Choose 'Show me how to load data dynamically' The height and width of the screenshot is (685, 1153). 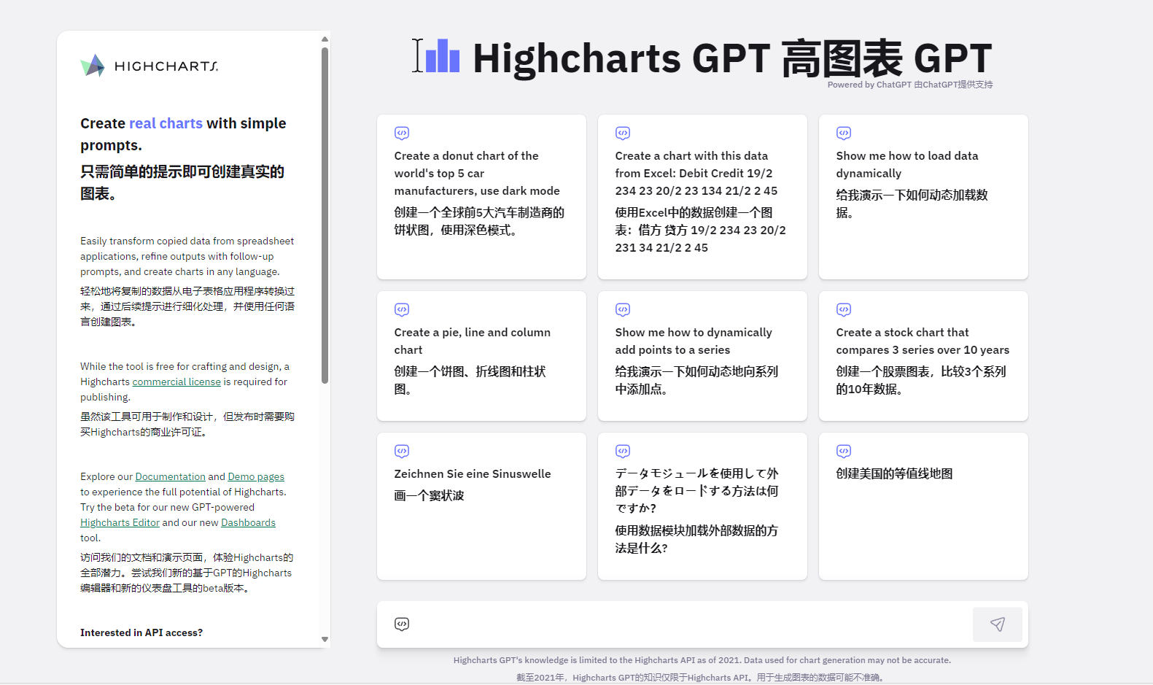(x=923, y=197)
